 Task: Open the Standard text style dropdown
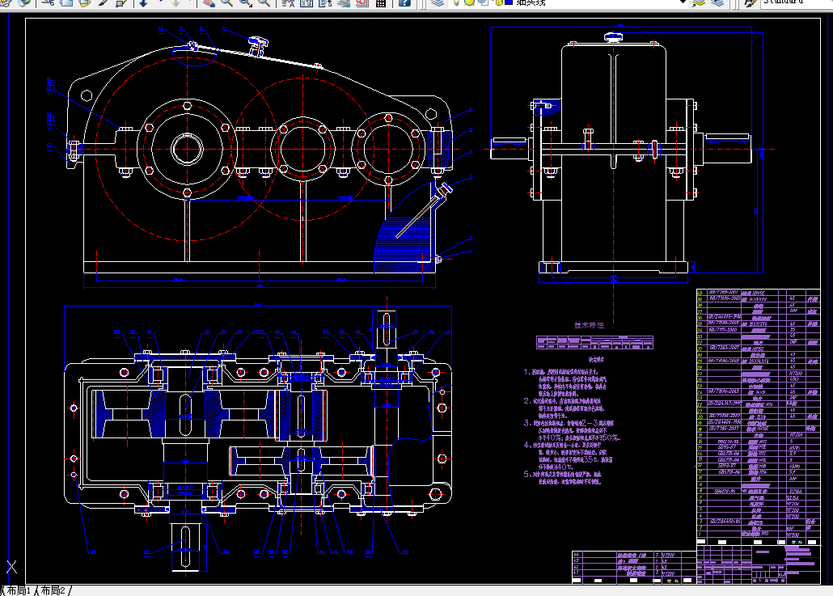coord(797,2)
